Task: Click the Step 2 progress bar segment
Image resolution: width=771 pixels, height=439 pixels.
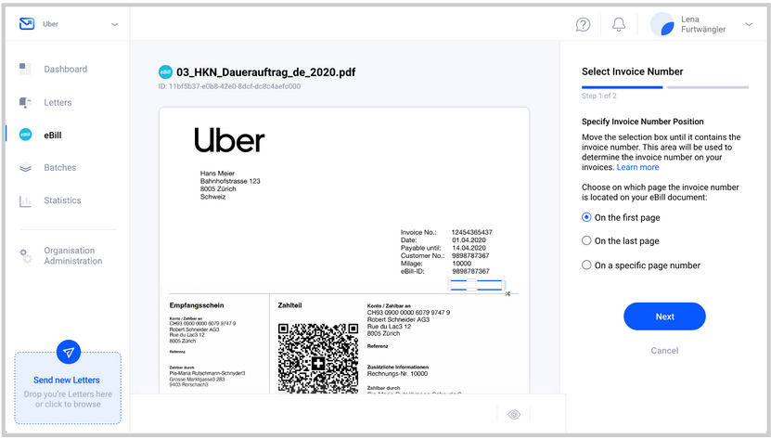Action: (708, 87)
